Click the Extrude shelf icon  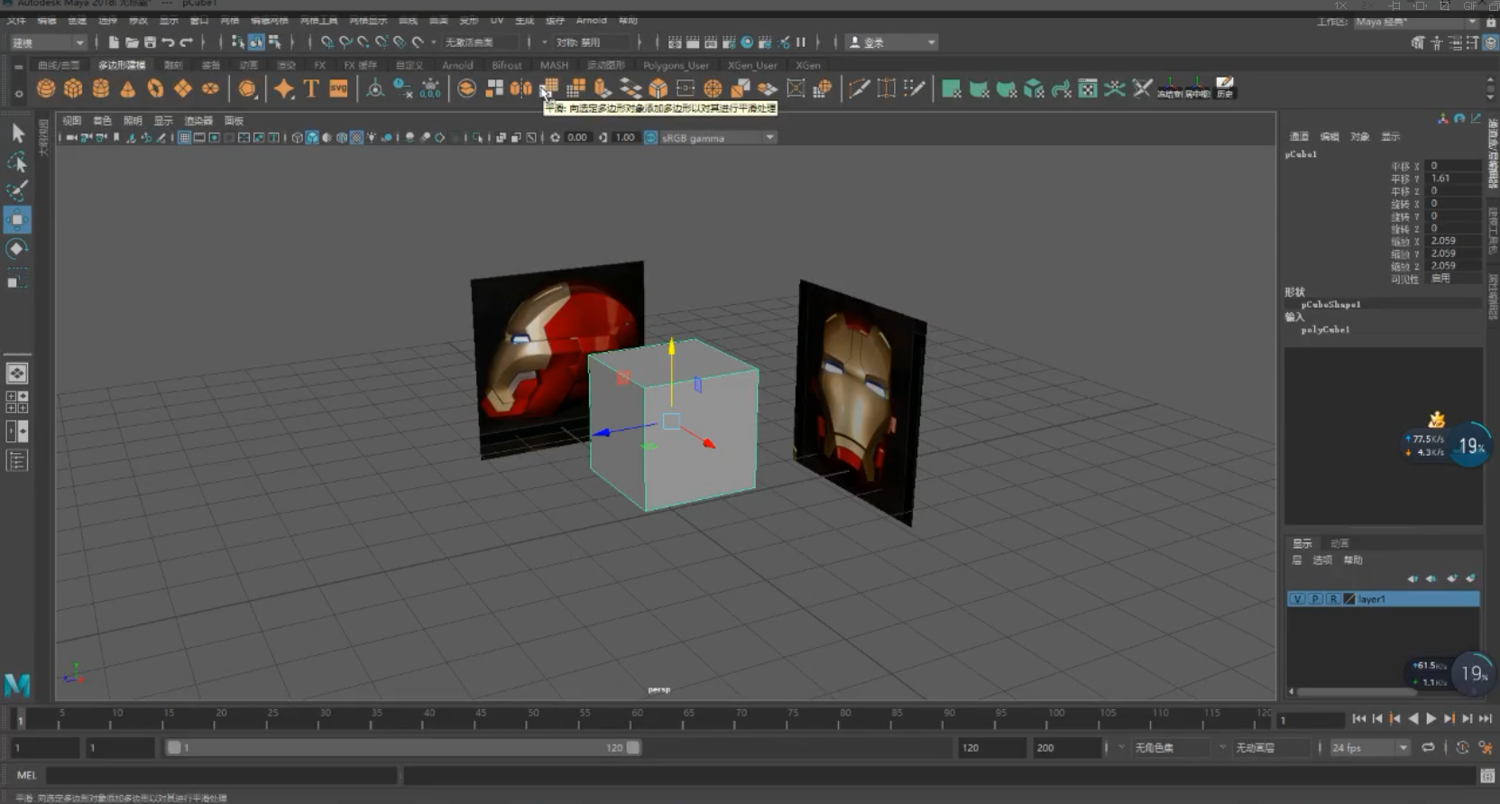(603, 88)
